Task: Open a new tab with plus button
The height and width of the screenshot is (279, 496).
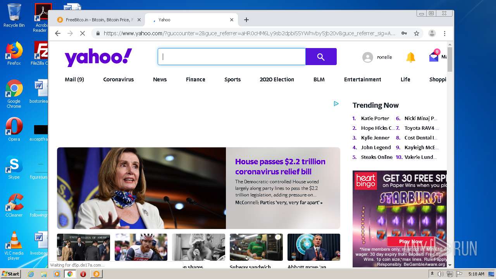Action: (x=246, y=20)
